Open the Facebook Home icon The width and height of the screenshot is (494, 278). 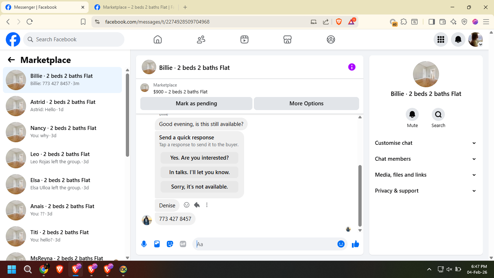158,39
